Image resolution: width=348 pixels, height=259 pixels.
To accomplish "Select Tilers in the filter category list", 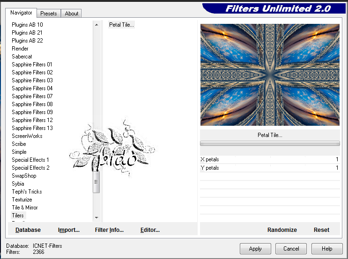I will (18, 216).
